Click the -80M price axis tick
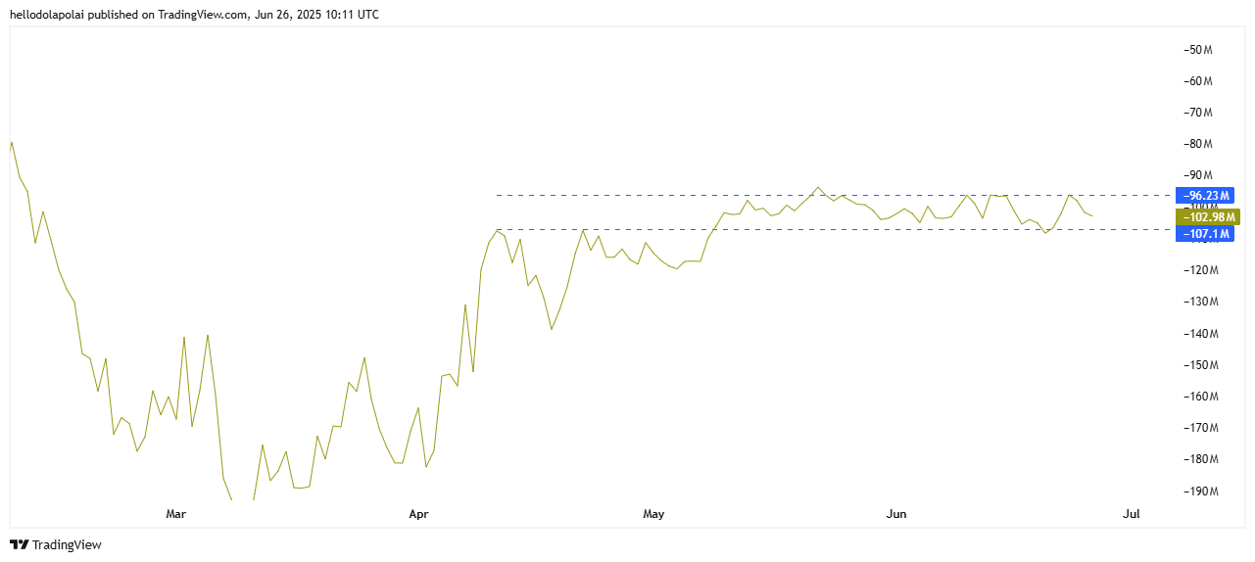 pyautogui.click(x=1198, y=144)
